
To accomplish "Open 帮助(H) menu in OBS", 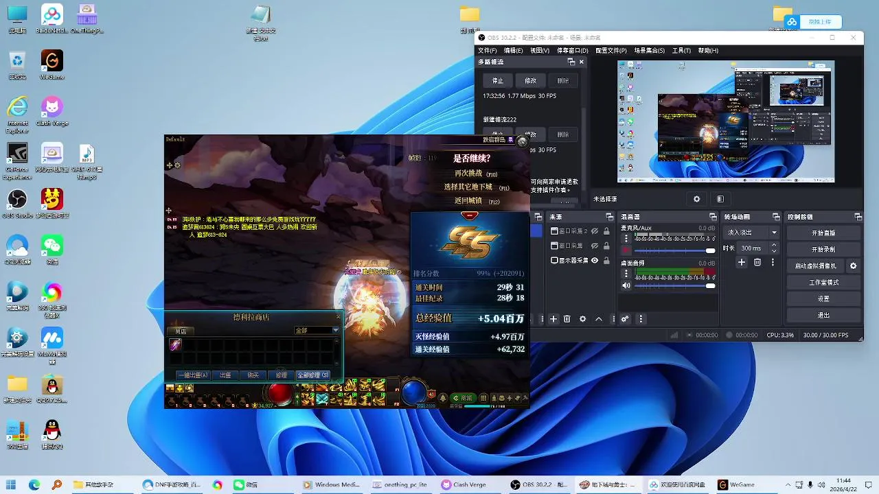I will click(708, 50).
